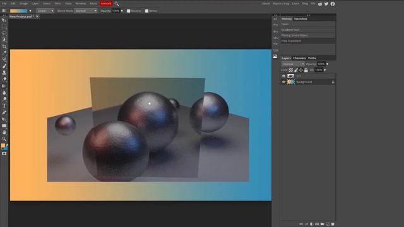404x227 pixels.
Task: Open the File menu
Action: click(4, 4)
